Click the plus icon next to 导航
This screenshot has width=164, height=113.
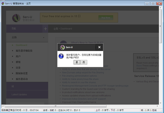(45, 29)
